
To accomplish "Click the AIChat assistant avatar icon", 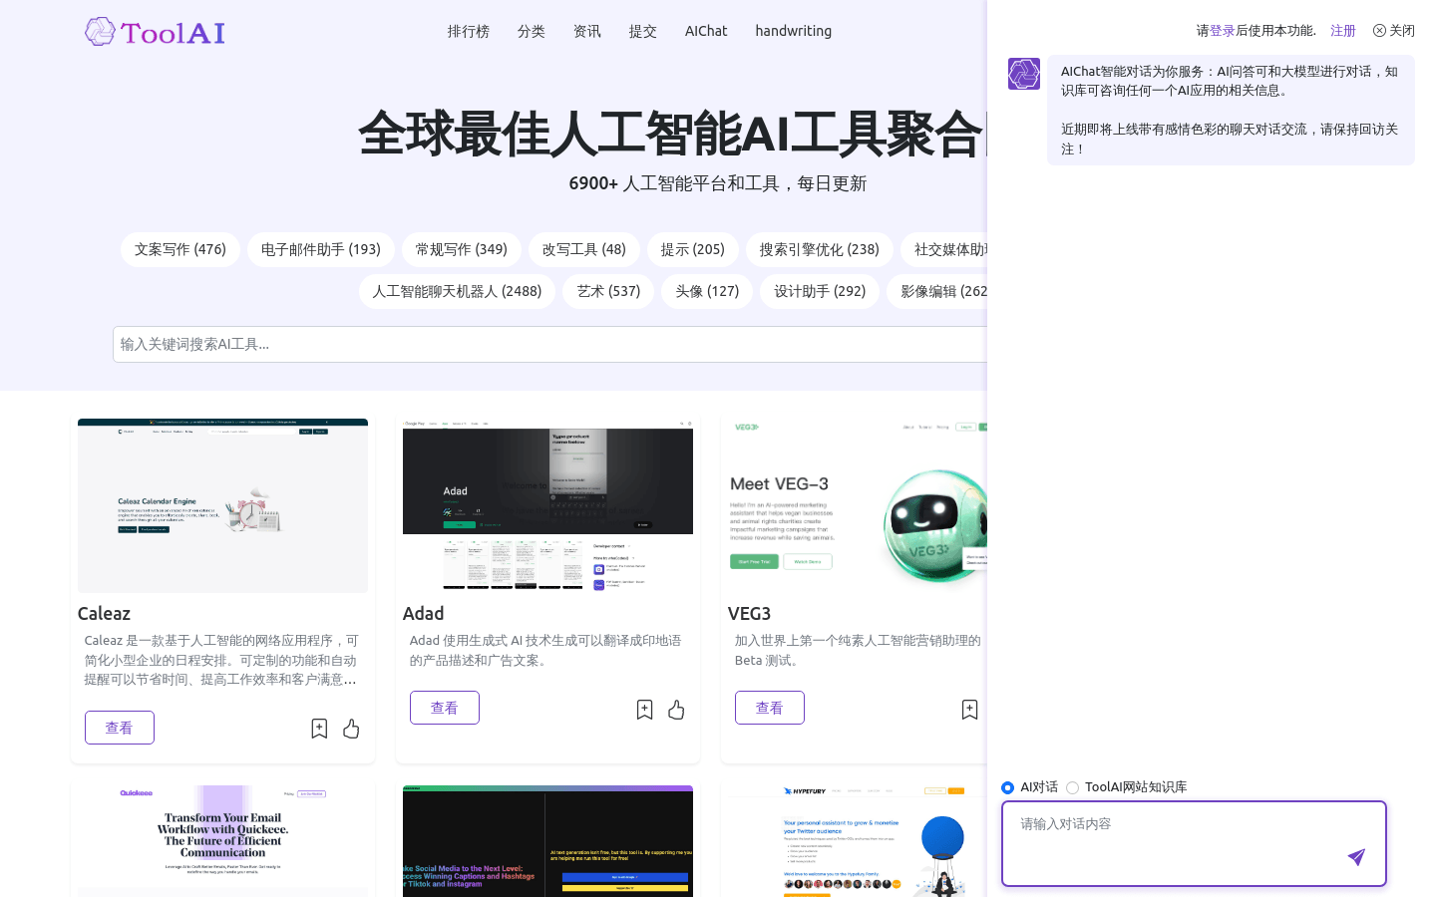I will point(1024,74).
